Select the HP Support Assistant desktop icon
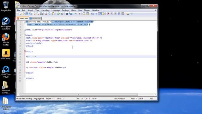The image size is (202, 114). (x=6, y=23)
